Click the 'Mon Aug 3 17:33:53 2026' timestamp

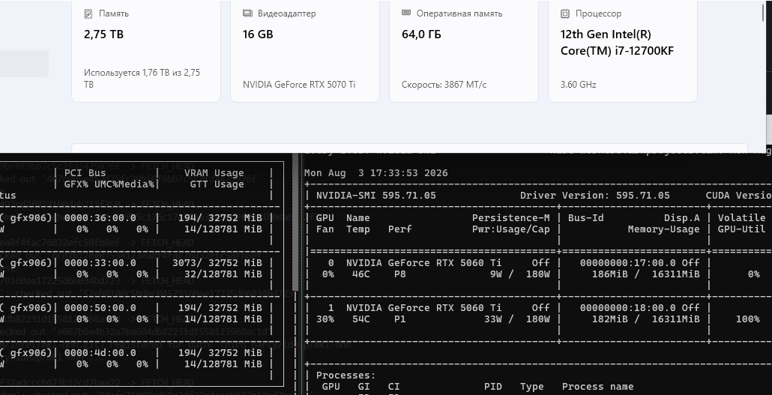[x=376, y=173]
